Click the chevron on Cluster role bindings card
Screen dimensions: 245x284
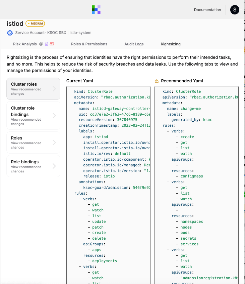[54, 116]
